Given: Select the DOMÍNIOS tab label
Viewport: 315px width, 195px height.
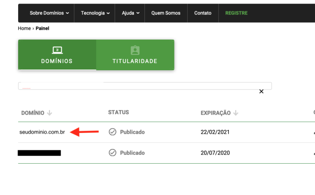Looking at the screenshot, I should click(57, 61).
